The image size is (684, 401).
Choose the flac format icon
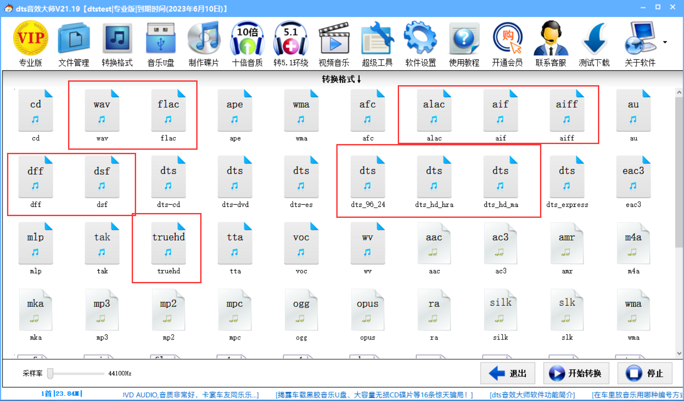169,115
